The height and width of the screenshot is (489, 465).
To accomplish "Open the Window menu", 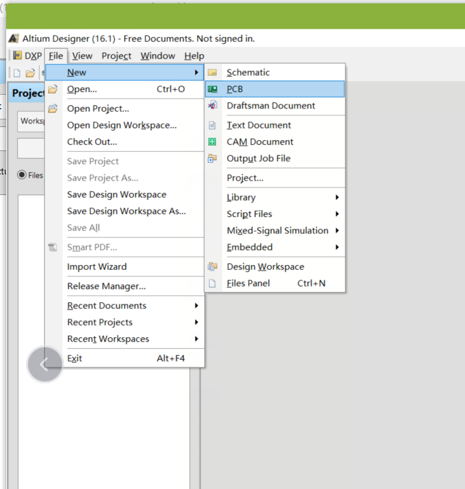I will (158, 56).
